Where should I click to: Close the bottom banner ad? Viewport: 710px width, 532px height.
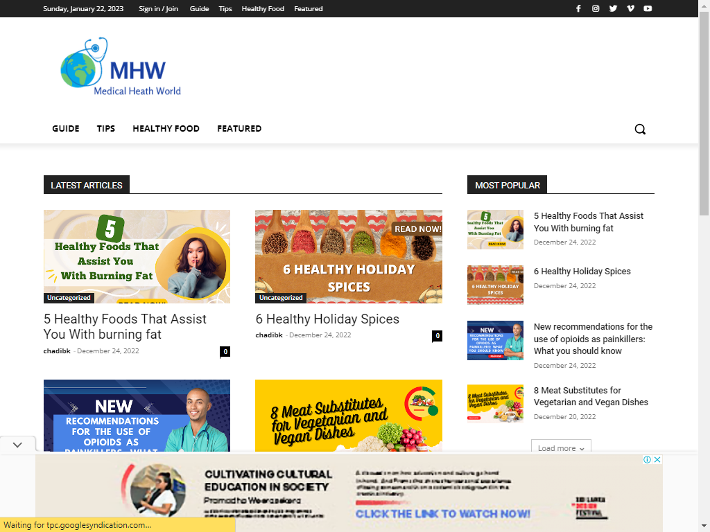click(657, 460)
